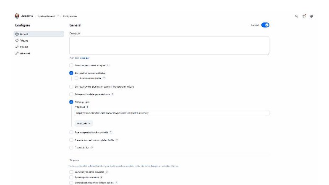Show help for GitHub hook trigger option
Image resolution: width=329 pixels, height=185 pixels.
[x=117, y=183]
